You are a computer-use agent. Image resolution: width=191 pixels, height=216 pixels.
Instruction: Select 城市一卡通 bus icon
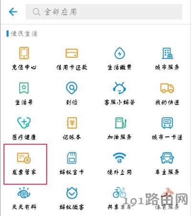point(167,123)
